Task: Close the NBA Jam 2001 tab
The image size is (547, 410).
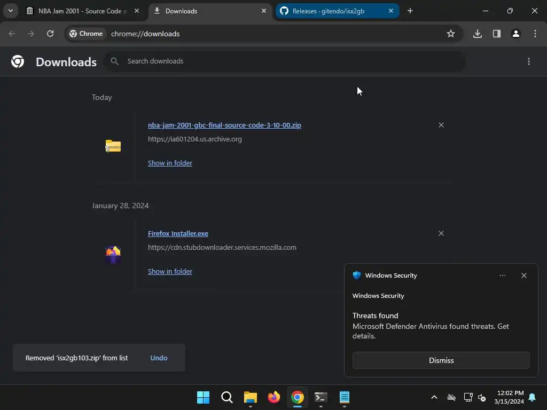Action: [137, 11]
